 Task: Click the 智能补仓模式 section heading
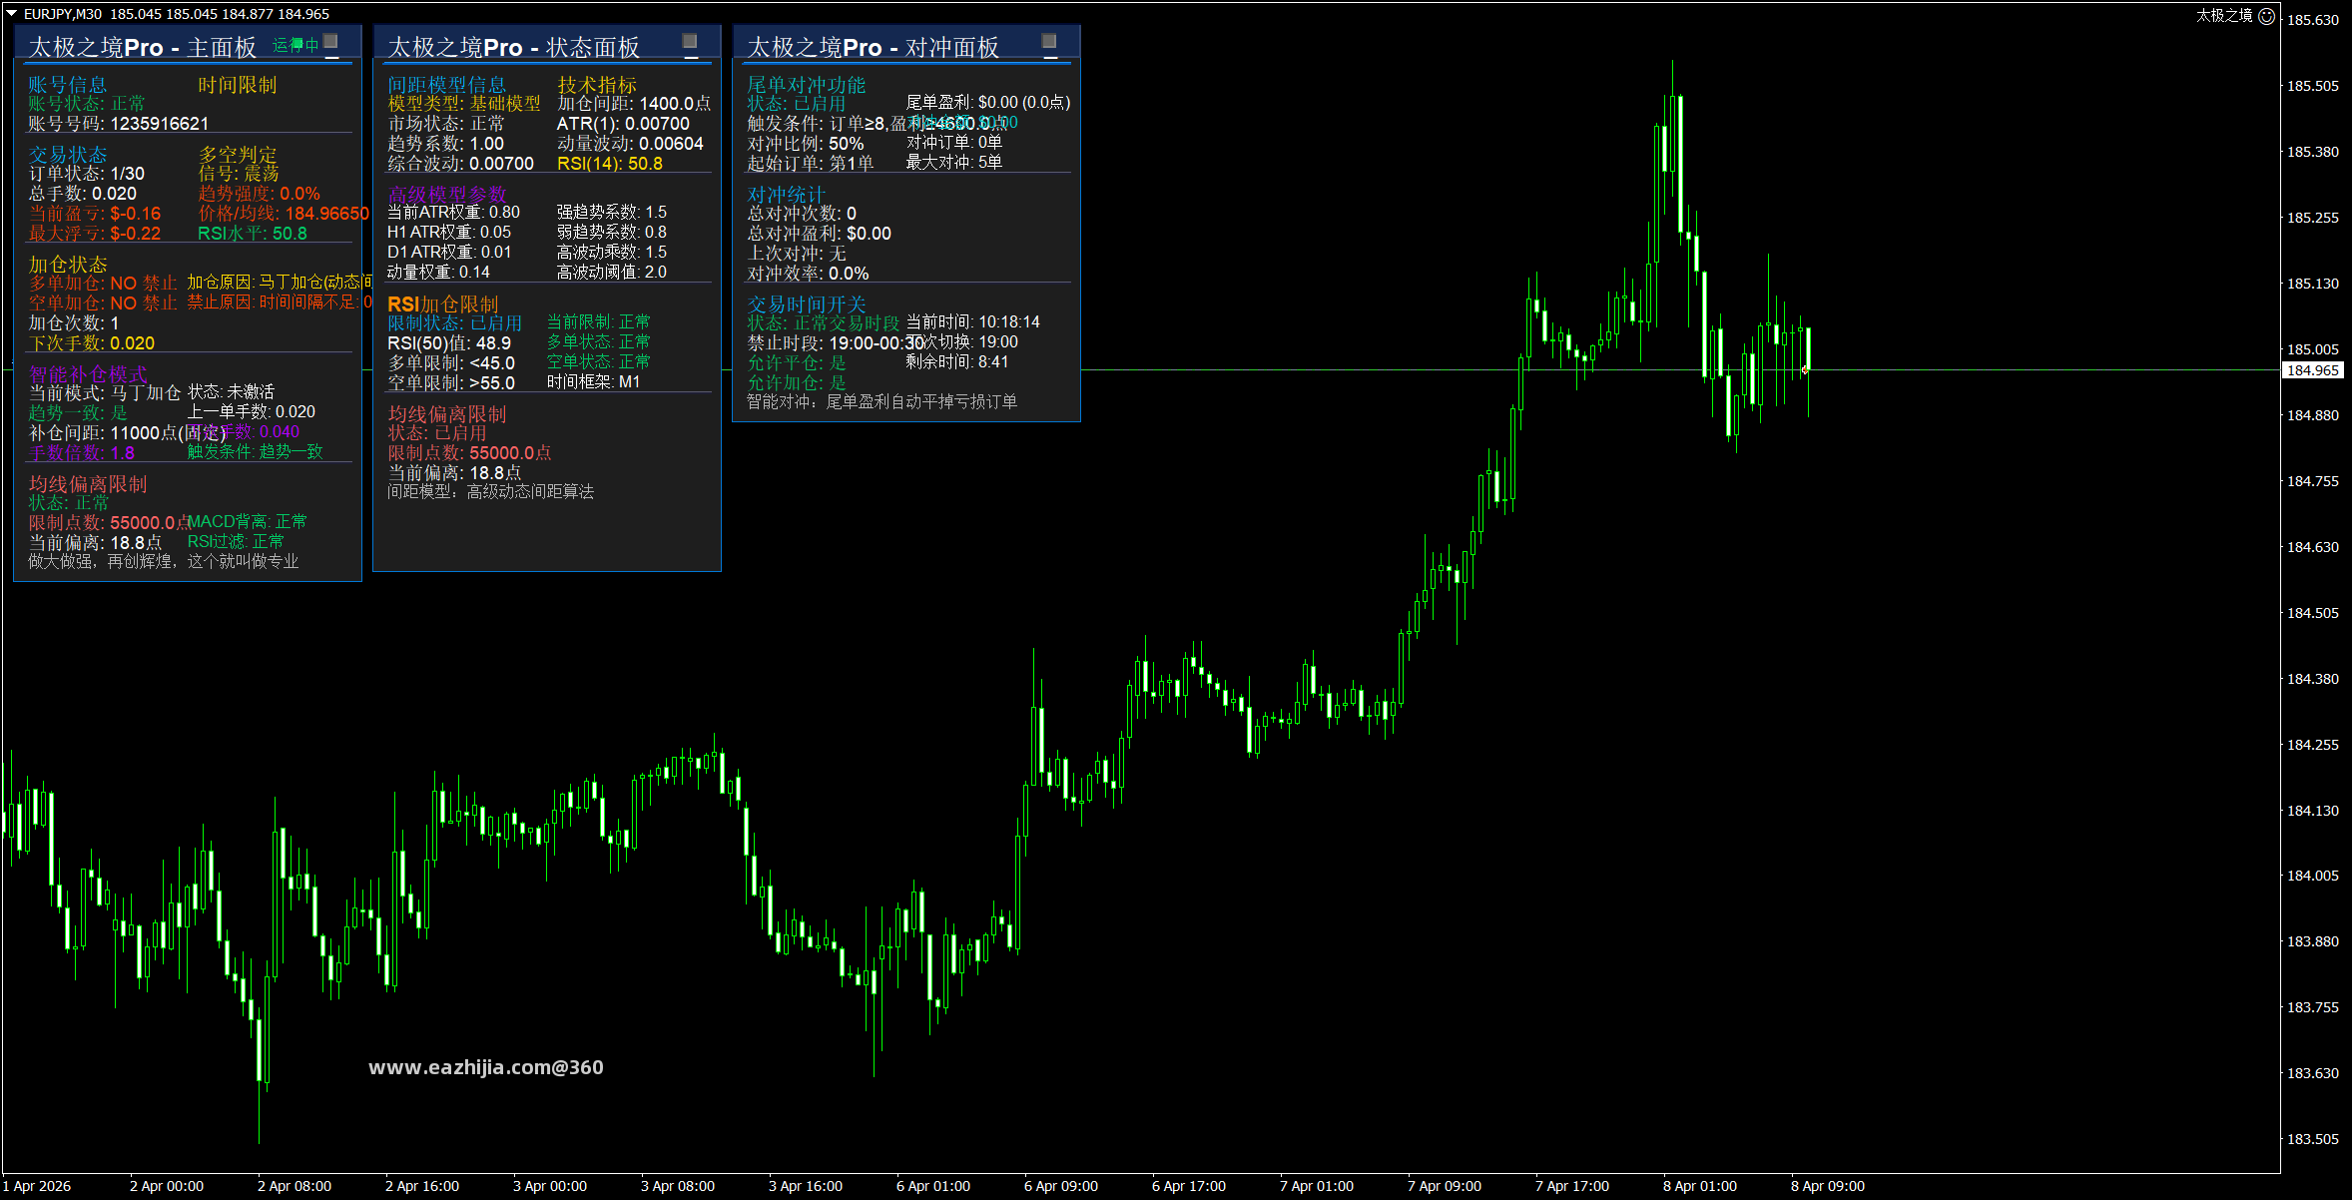pyautogui.click(x=88, y=374)
